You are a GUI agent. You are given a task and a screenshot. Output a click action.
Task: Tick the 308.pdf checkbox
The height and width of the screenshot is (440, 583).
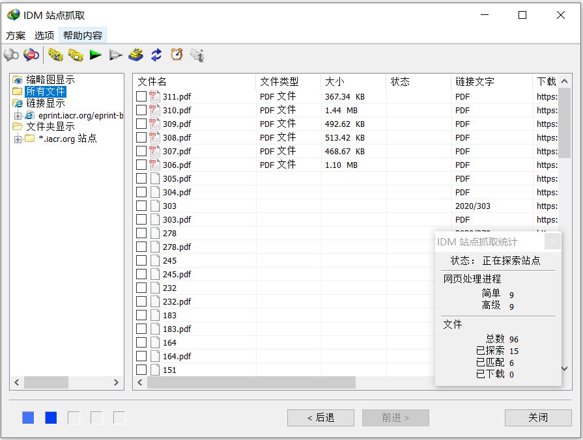(x=141, y=137)
